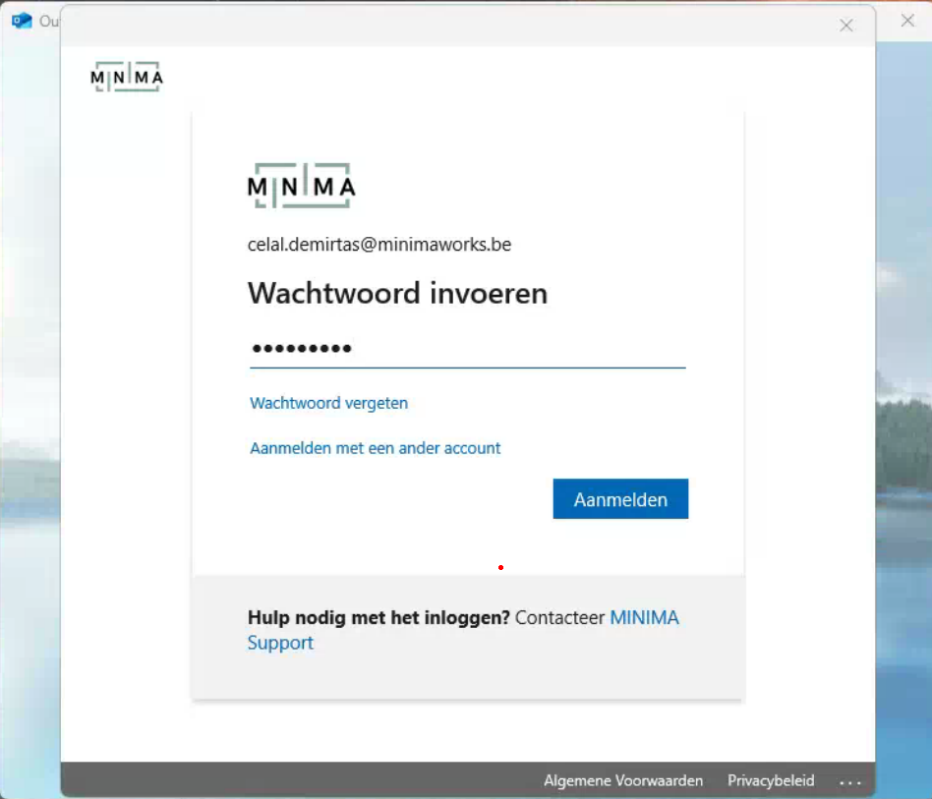The height and width of the screenshot is (799, 932).
Task: Select the celal.demirtas@minimaworks.be email text
Action: click(379, 244)
